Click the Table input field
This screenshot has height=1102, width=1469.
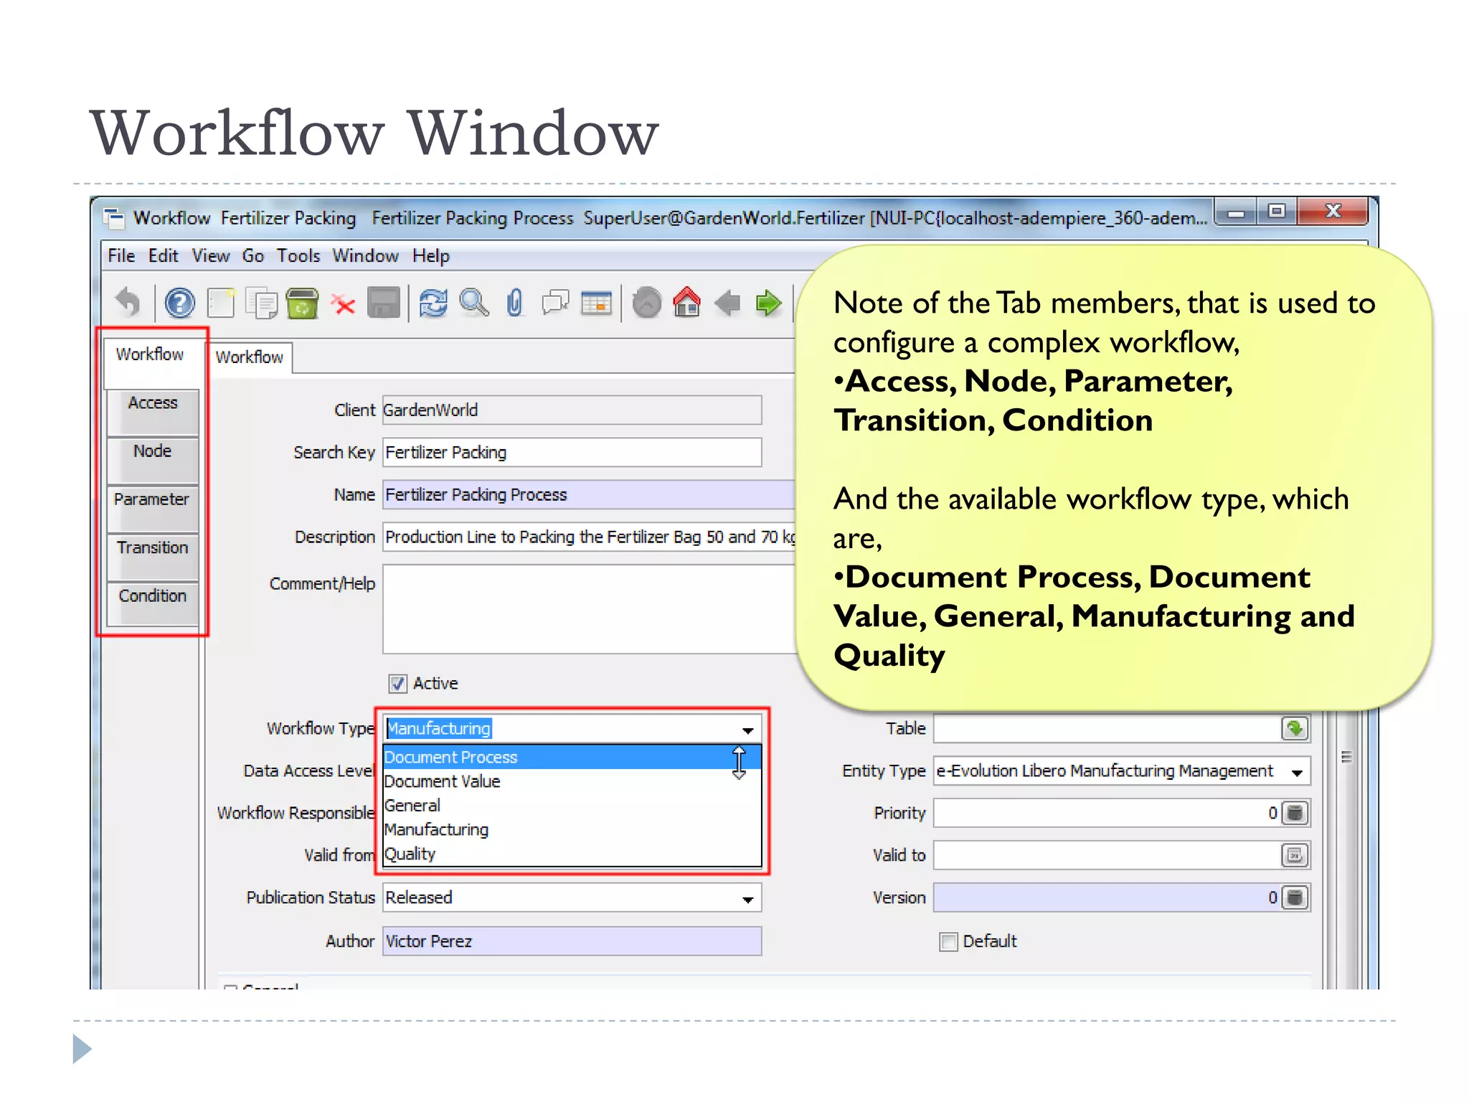coord(1107,729)
